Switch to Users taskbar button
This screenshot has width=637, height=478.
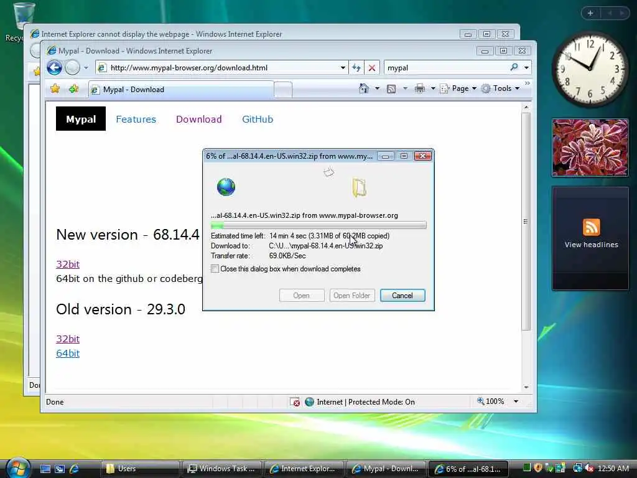tap(140, 469)
